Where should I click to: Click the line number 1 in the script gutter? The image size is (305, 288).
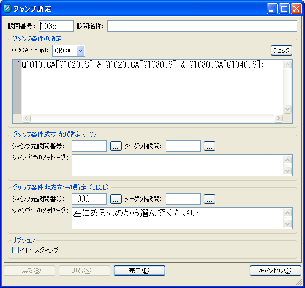pos(19,64)
